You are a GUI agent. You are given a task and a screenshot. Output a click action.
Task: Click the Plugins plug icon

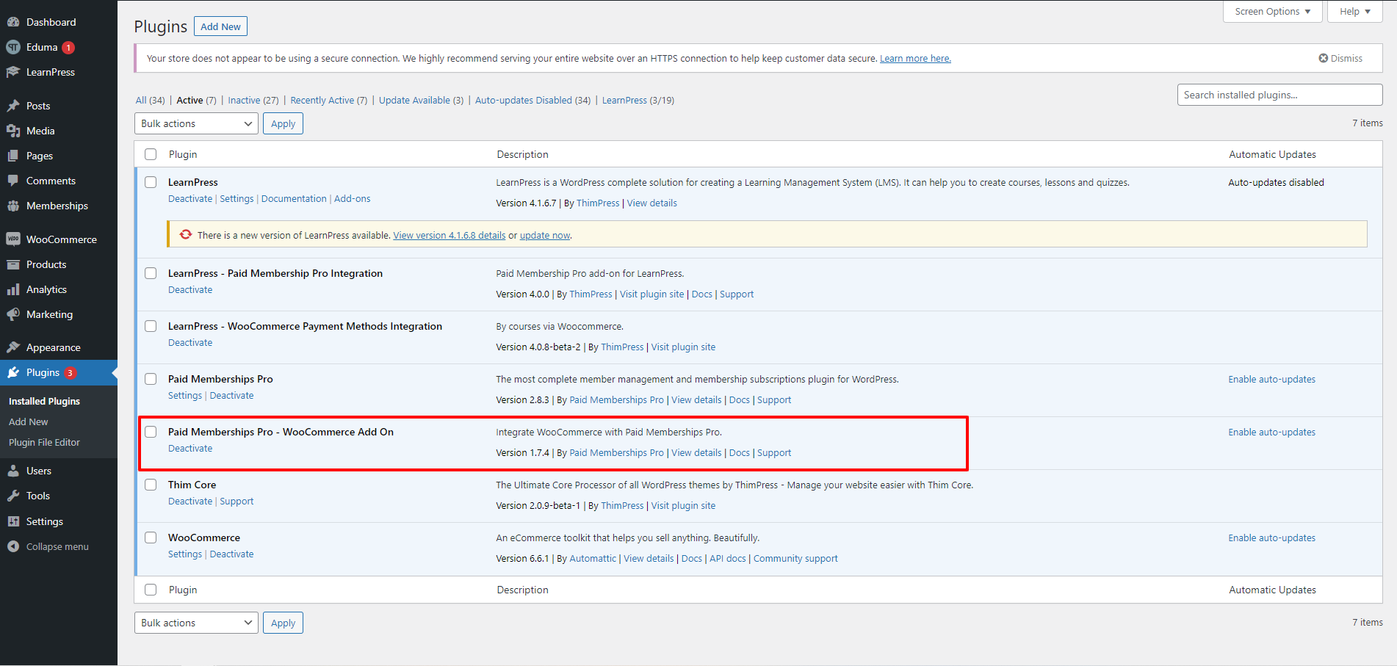13,372
